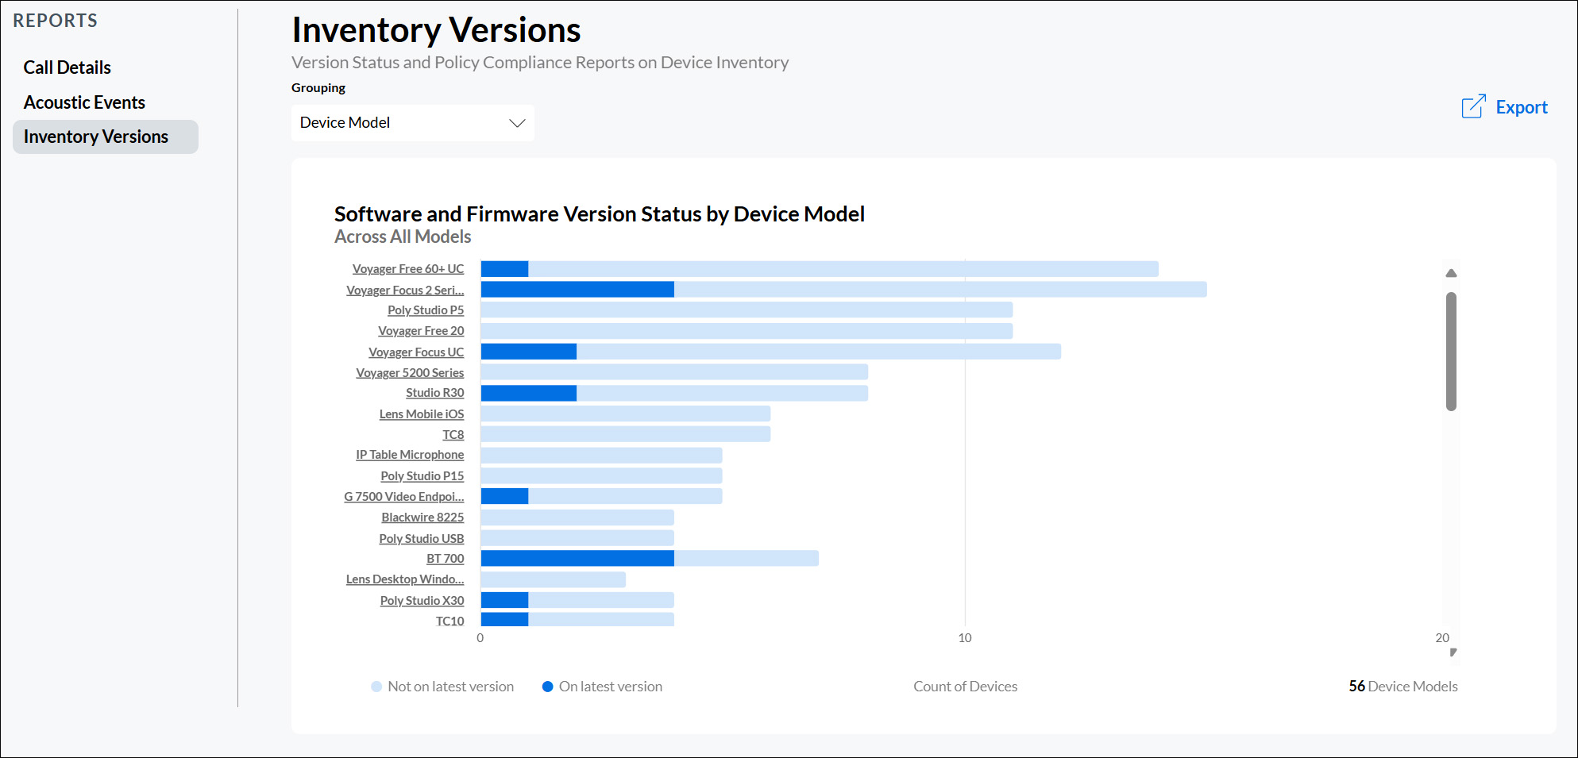Open the Grouping selection by clicking its chevron
1578x758 pixels.
point(517,123)
